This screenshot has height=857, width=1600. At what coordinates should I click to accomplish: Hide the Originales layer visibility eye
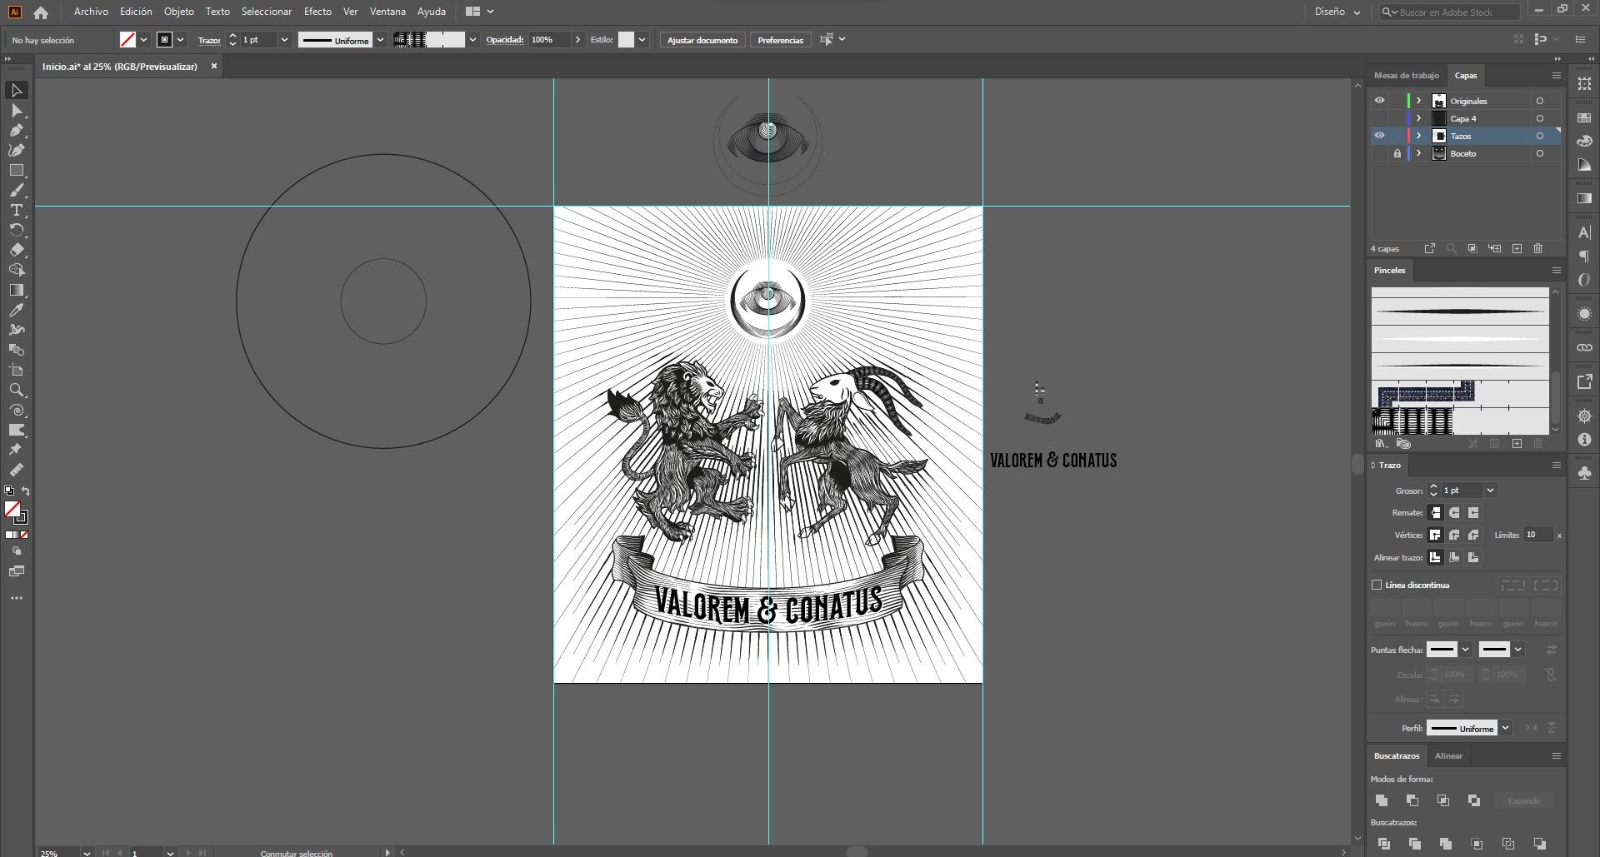(1380, 101)
